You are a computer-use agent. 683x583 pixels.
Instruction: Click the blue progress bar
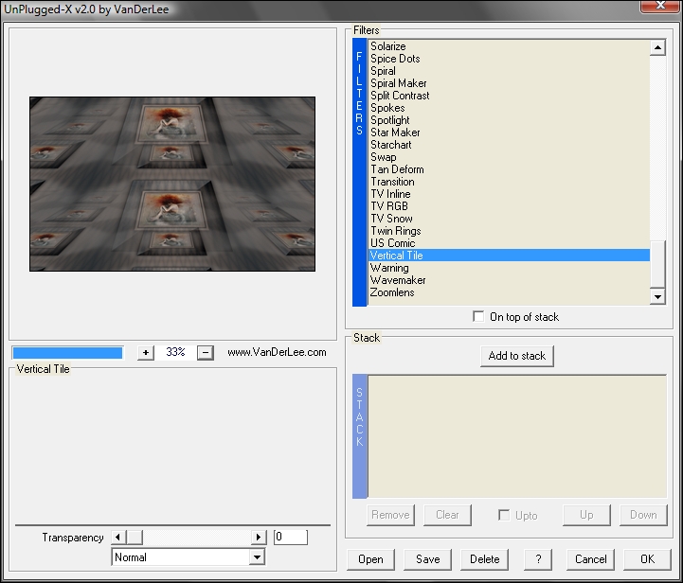(x=67, y=352)
